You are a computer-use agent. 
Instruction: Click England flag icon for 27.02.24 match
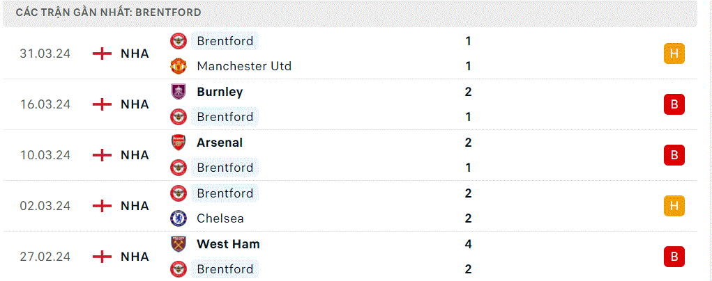click(103, 257)
